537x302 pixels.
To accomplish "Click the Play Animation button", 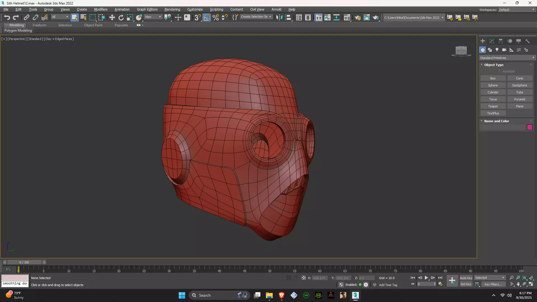I will [426, 278].
